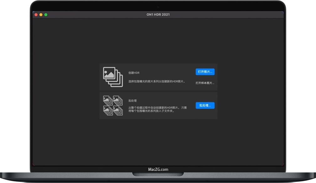
Task: Click the 创建HDR heading label
Action: tap(134, 72)
